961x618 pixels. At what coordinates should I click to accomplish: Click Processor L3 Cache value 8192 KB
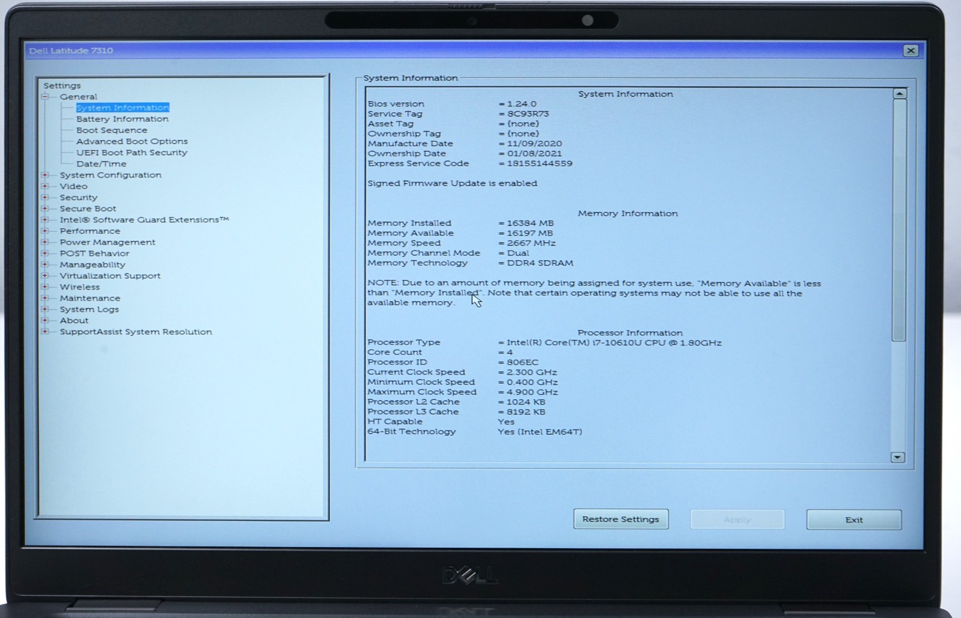pos(526,412)
